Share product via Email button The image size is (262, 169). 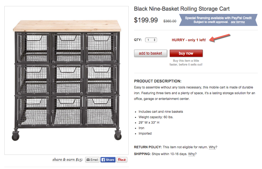point(93,160)
